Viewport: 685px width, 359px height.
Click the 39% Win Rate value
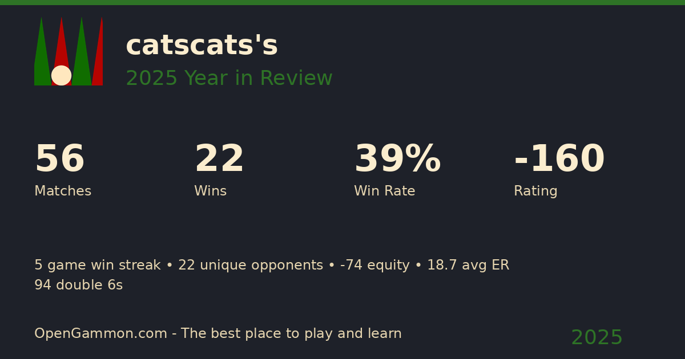point(397,160)
